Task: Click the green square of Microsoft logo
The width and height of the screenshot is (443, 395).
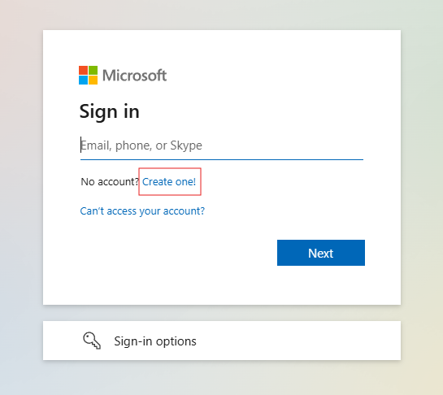Action: 93,70
